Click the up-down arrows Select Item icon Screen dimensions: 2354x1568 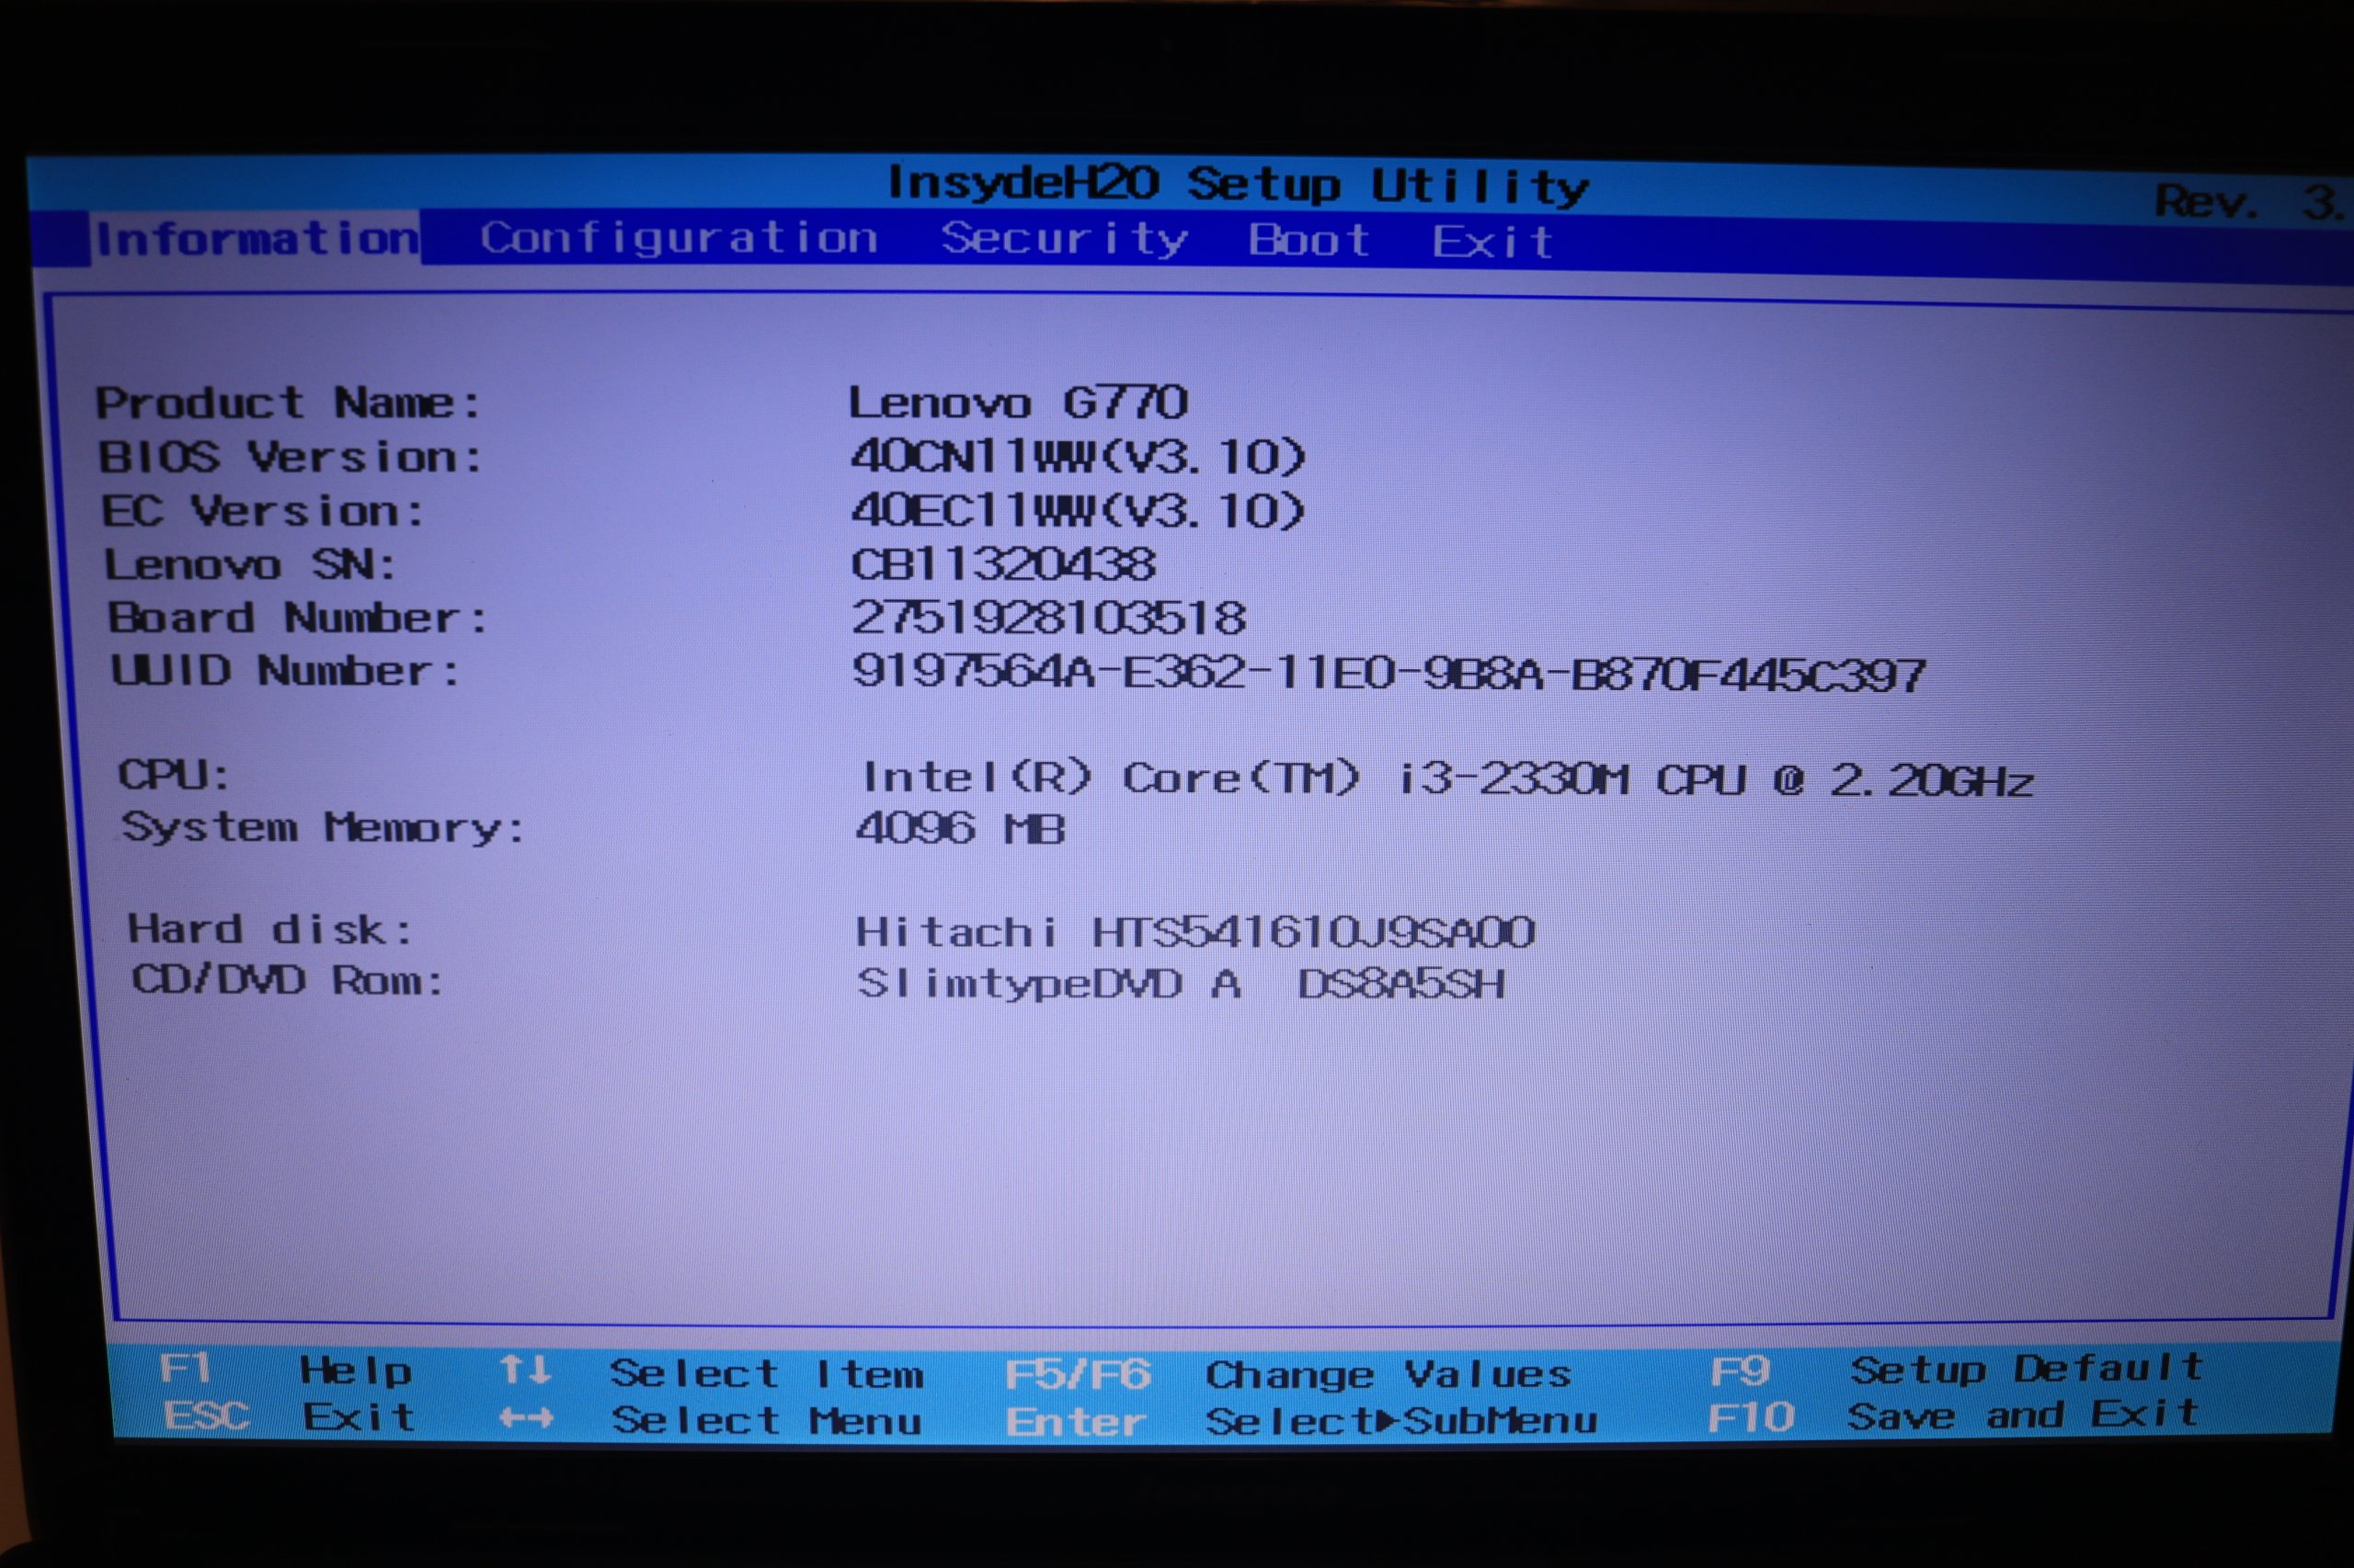point(525,1369)
